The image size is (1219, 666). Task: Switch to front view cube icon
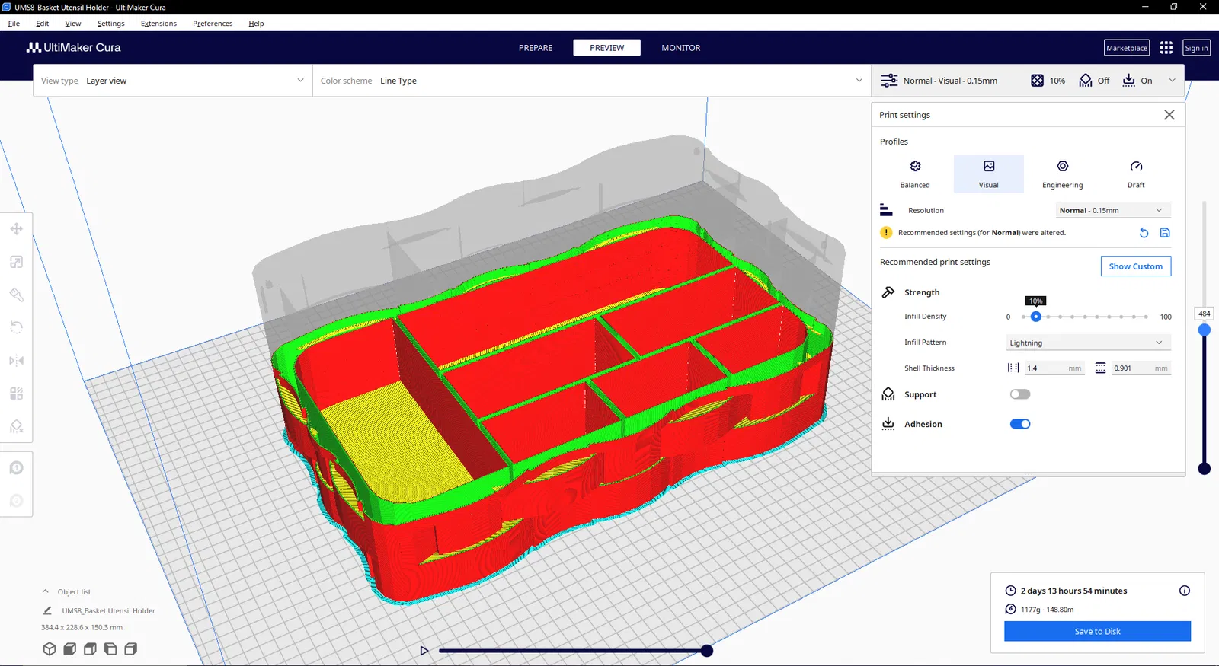[x=69, y=649]
